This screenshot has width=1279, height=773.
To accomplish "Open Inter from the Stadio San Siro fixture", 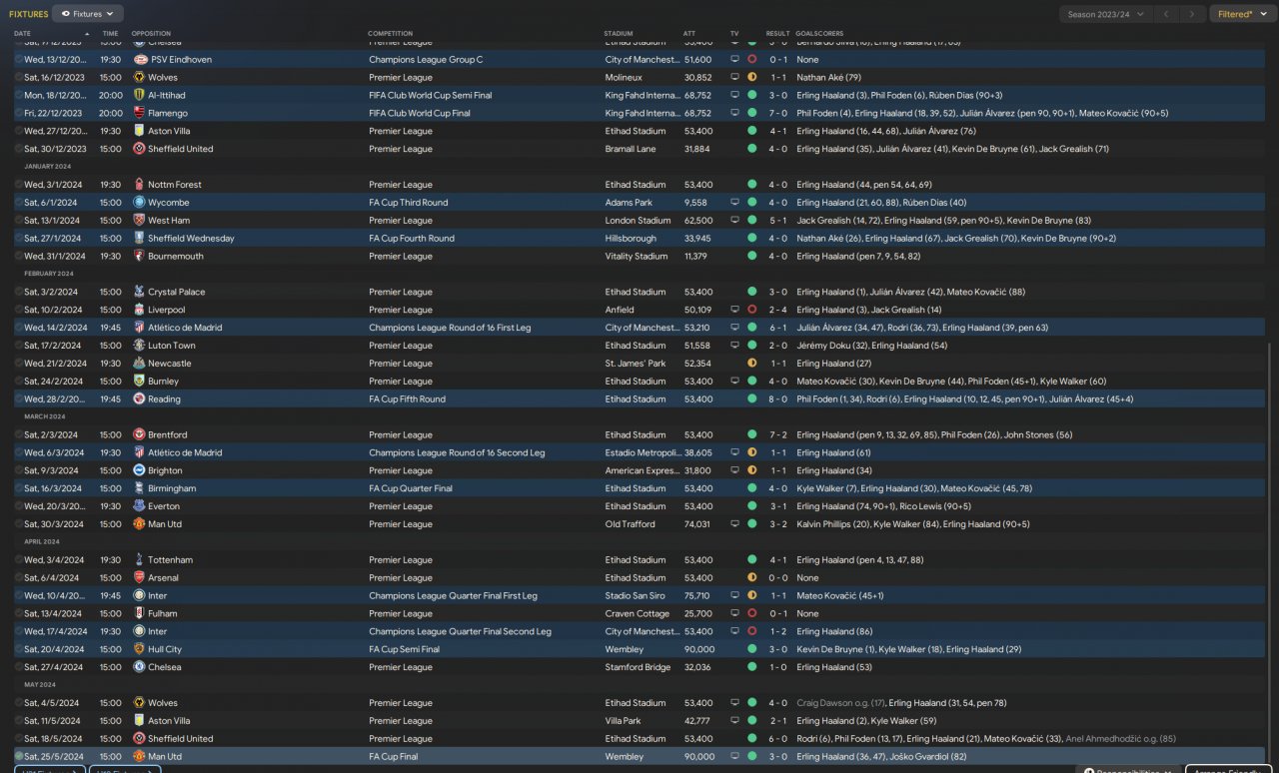I will click(159, 596).
